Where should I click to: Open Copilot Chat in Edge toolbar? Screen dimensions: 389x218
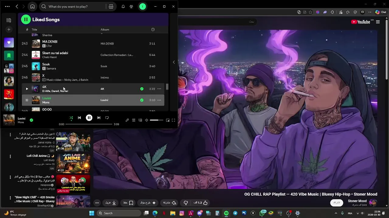380,12
